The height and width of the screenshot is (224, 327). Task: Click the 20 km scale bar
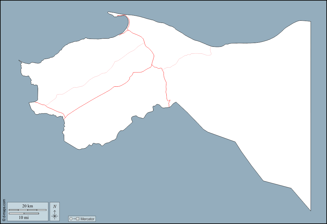[27, 210]
